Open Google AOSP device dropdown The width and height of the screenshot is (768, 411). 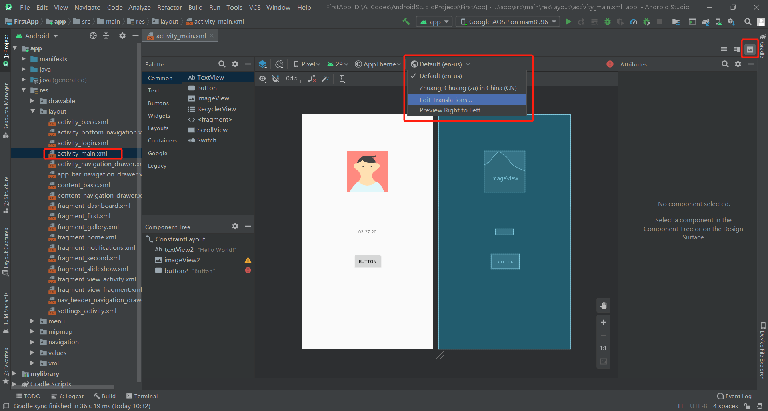pyautogui.click(x=508, y=22)
